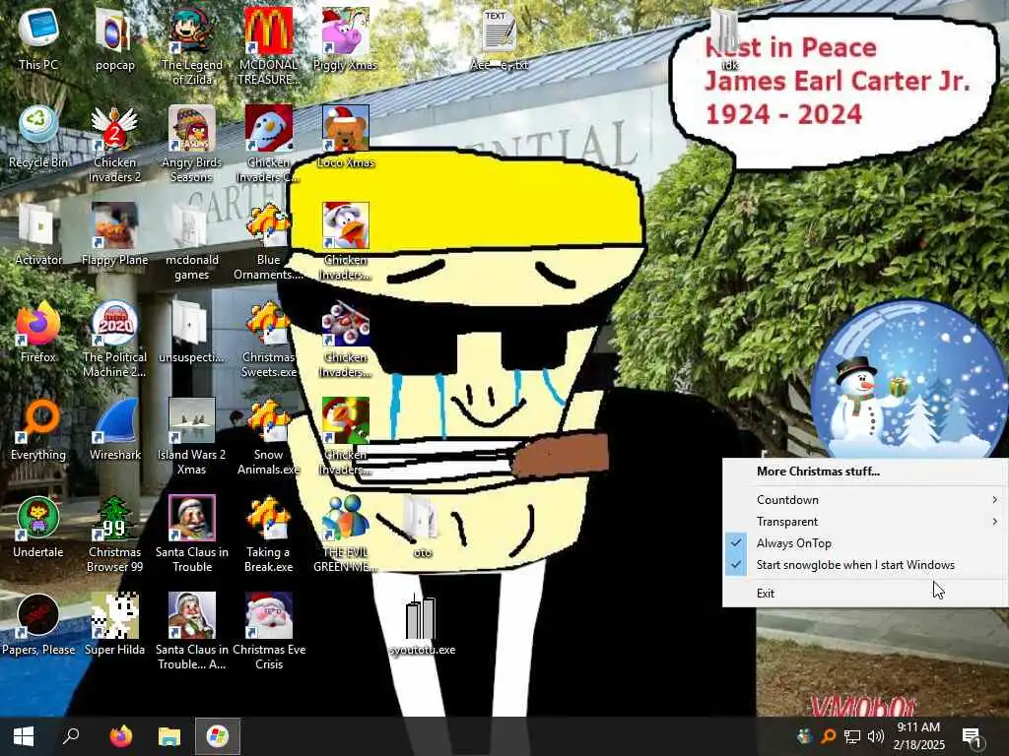Open the Windows Start menu

pos(24,736)
